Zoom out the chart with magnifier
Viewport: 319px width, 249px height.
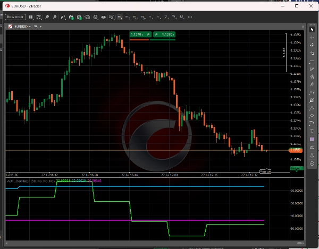[x=47, y=17]
